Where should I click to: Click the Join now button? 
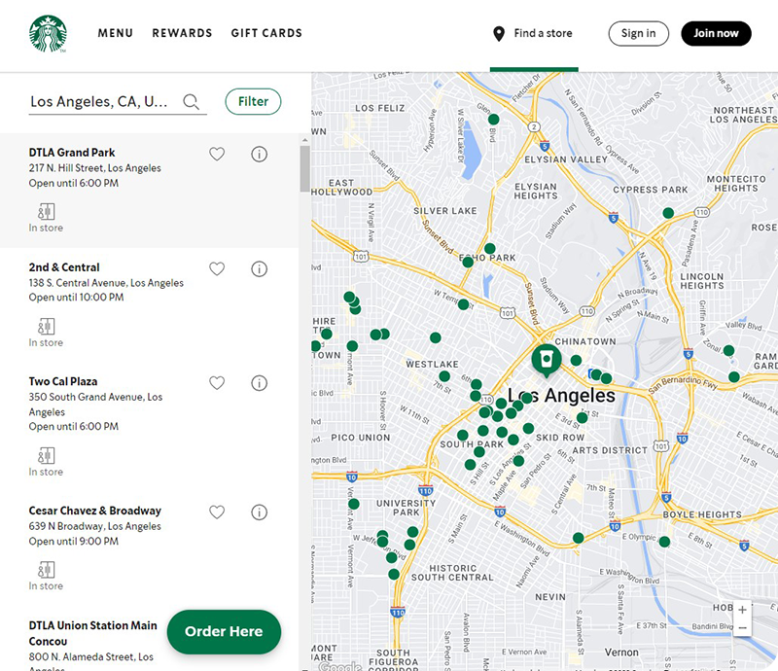(716, 33)
